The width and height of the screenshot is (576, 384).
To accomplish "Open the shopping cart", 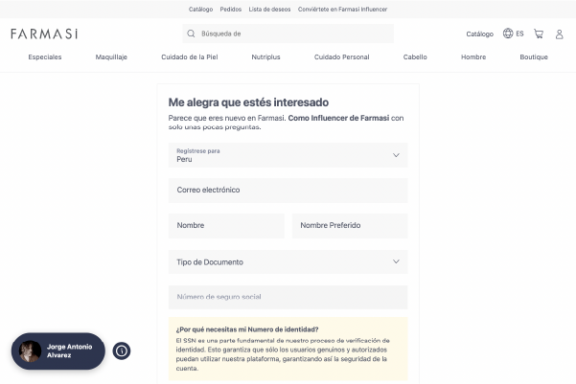I will [539, 34].
